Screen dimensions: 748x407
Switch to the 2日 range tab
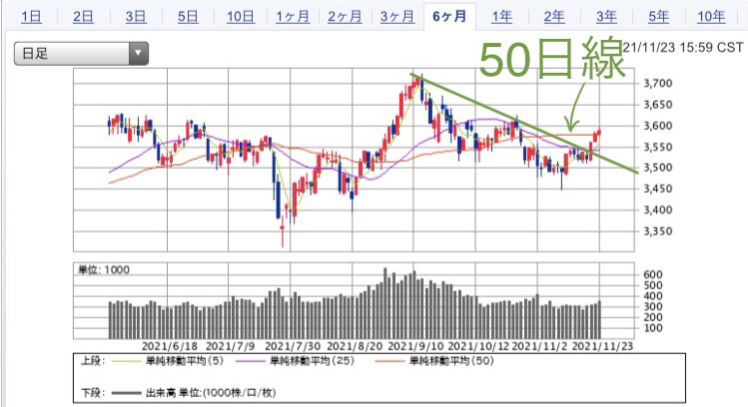(83, 17)
